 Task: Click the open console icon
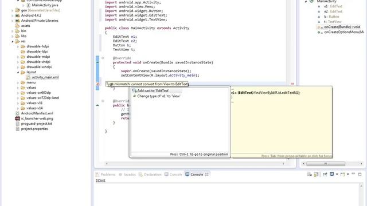[343, 174]
